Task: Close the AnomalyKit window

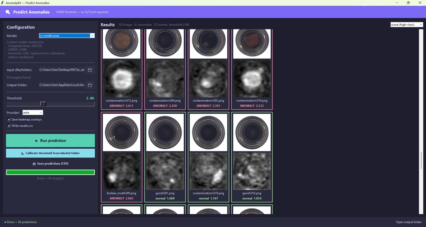Action: [420, 3]
